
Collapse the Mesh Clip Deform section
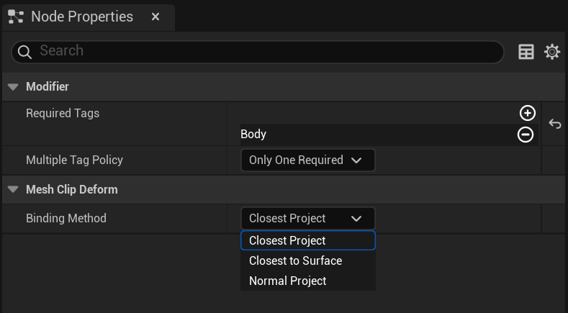(13, 189)
